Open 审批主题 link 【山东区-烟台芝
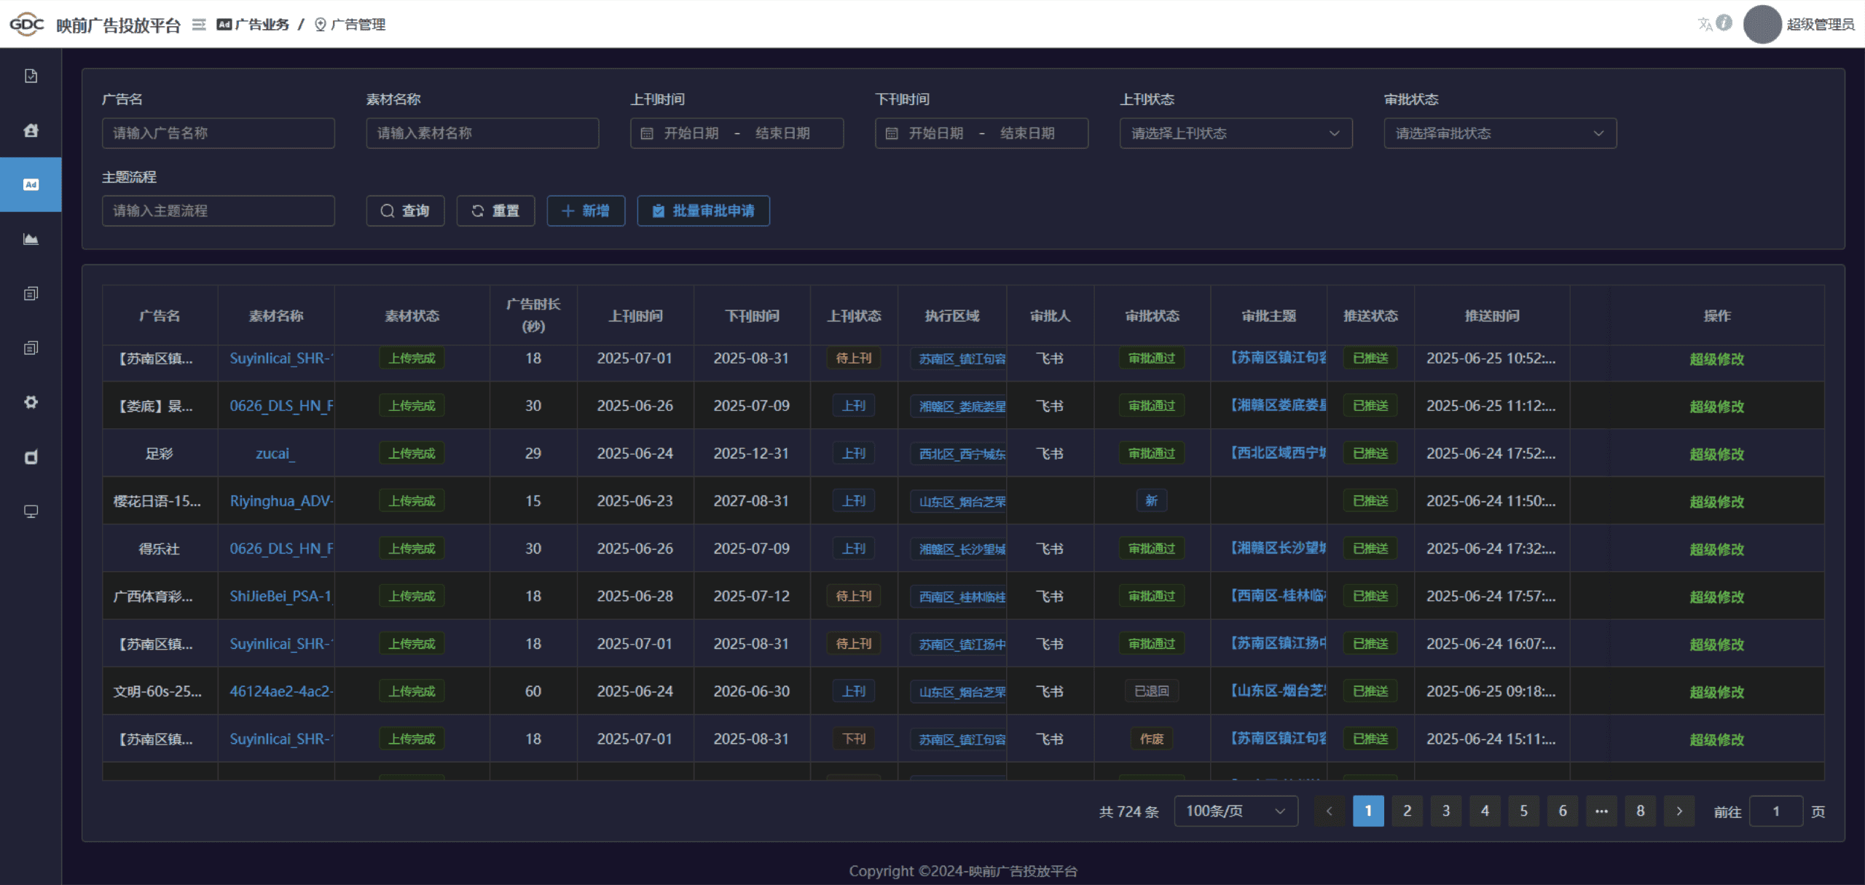This screenshot has height=885, width=1865. tap(1277, 691)
